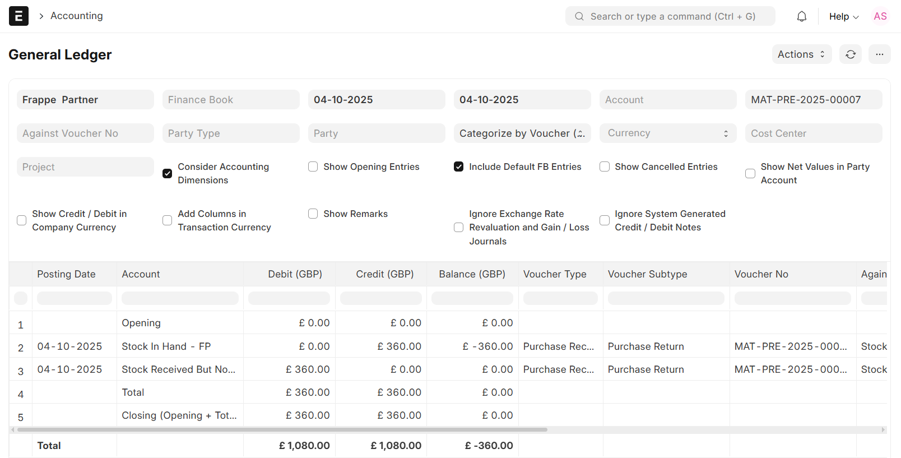Open the Categorize by Voucher dropdown
Screen dimensions: 901x458
[522, 133]
